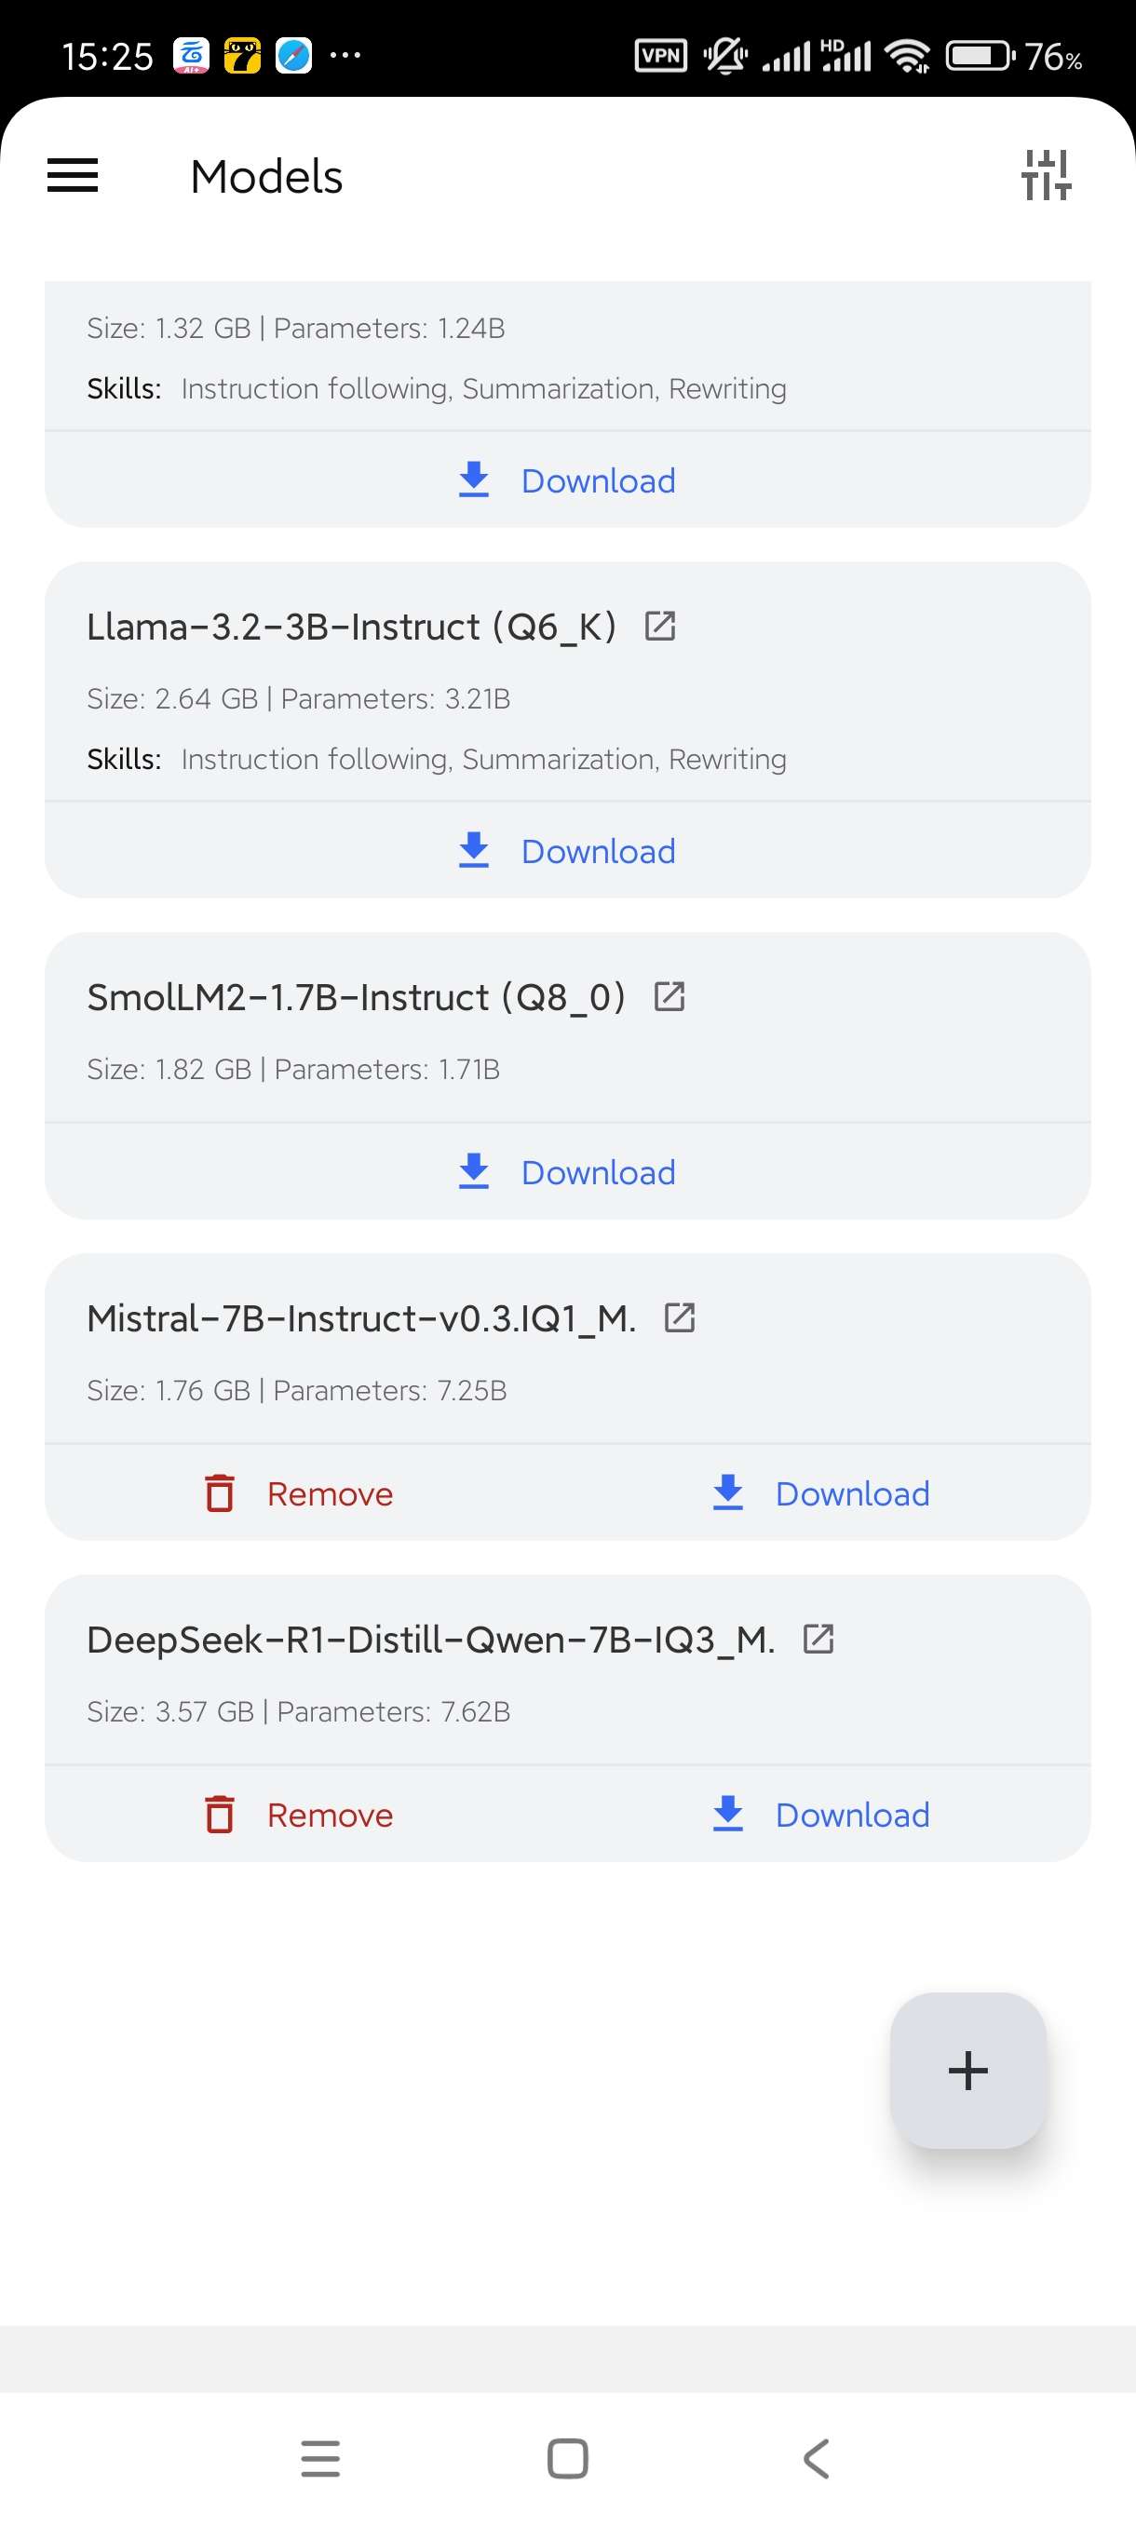This screenshot has width=1136, height=2525.
Task: Download the Mistral-7B-Instruct-v0.3 model
Action: tap(820, 1492)
